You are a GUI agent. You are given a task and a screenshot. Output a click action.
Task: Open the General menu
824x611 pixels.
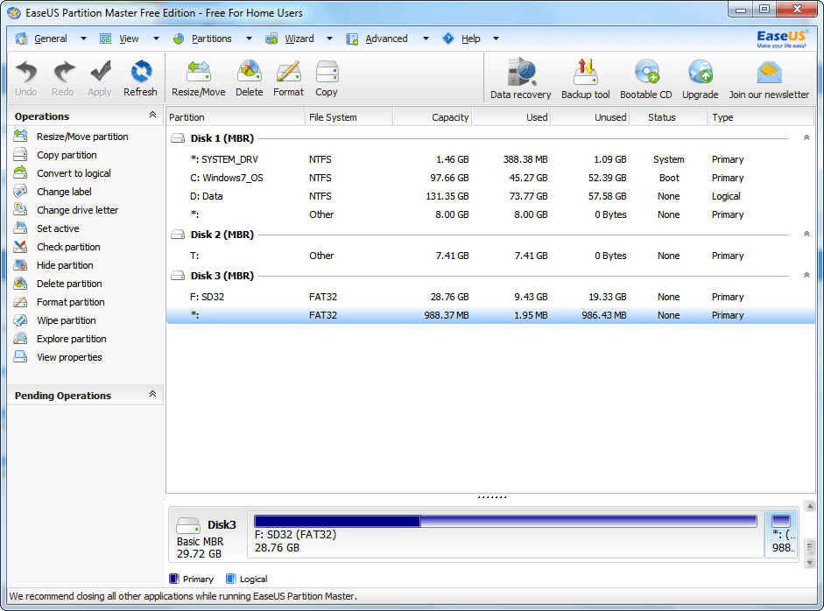[51, 39]
